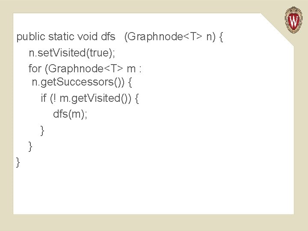Click the word 'void' in the method header
The width and height of the screenshot is (308, 231).
coord(88,38)
